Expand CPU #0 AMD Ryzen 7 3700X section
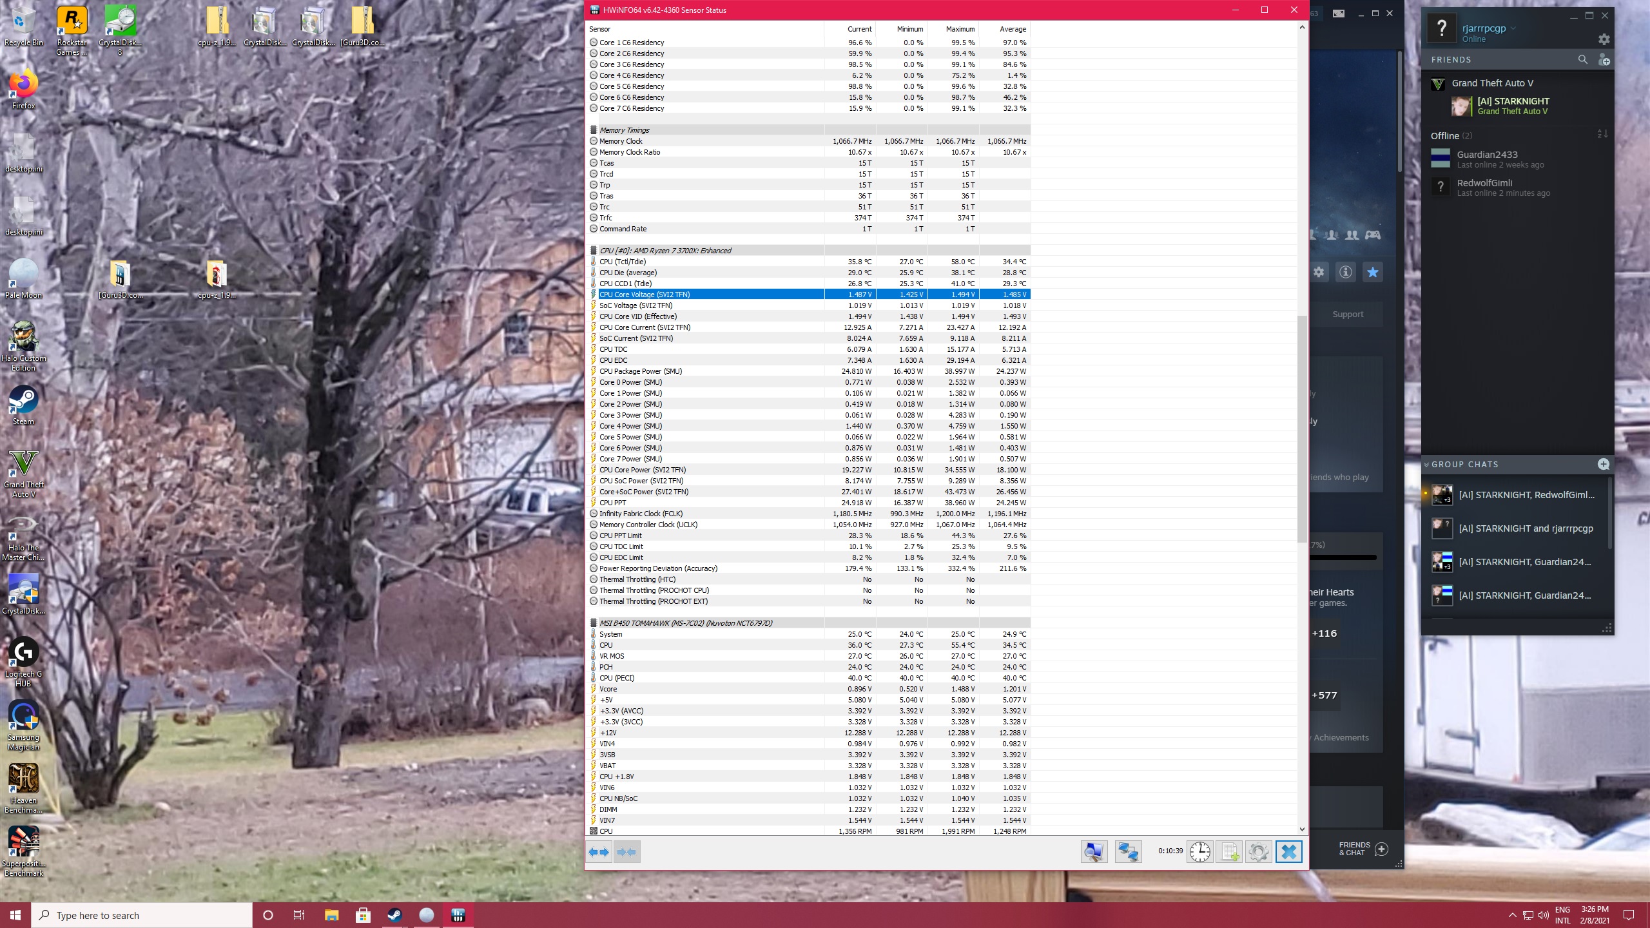 point(594,251)
